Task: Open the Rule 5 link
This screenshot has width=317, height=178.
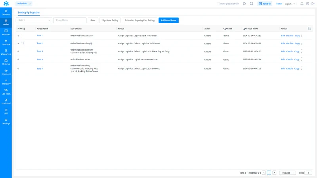Action: pos(40,68)
